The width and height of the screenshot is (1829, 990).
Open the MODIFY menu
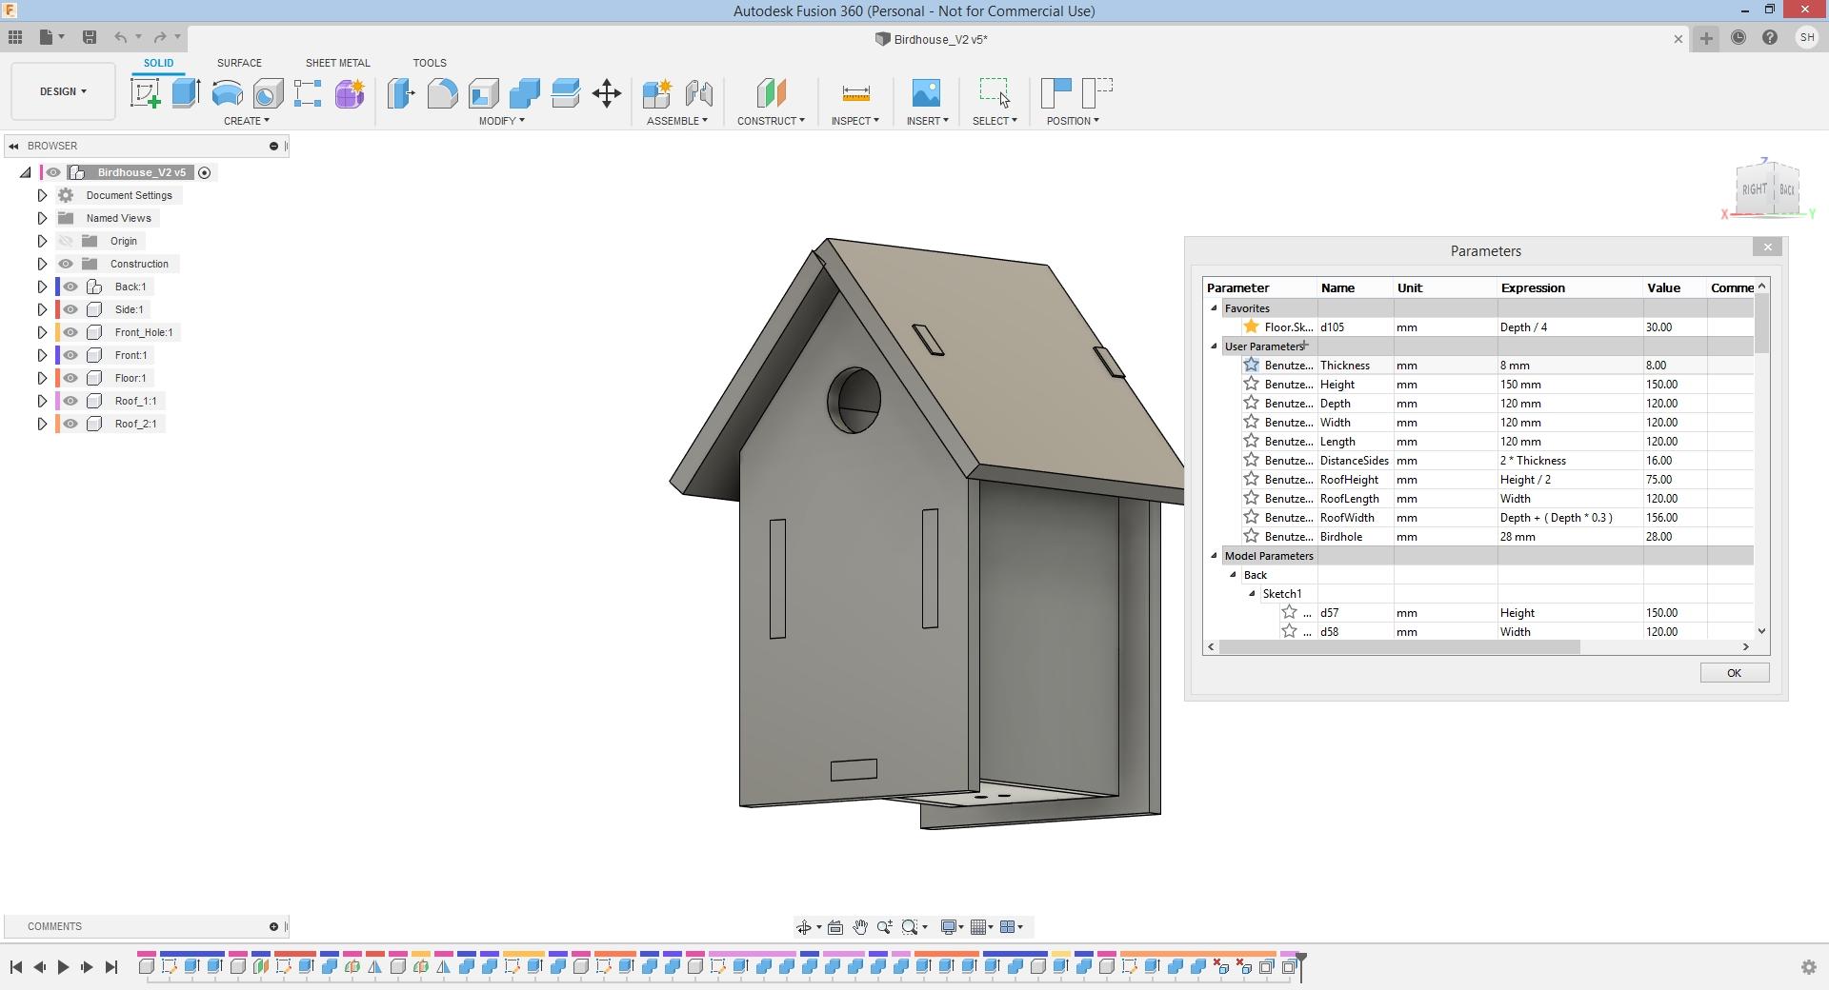point(501,121)
